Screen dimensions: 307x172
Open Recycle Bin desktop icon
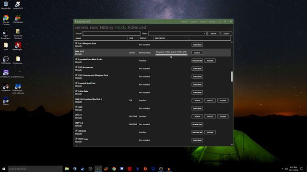(x=6, y=5)
